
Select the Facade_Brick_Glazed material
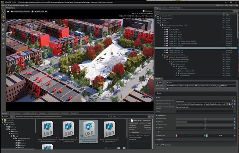click(x=175, y=39)
